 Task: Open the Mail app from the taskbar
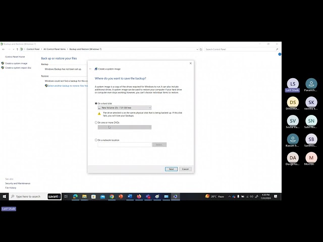(x=102, y=197)
